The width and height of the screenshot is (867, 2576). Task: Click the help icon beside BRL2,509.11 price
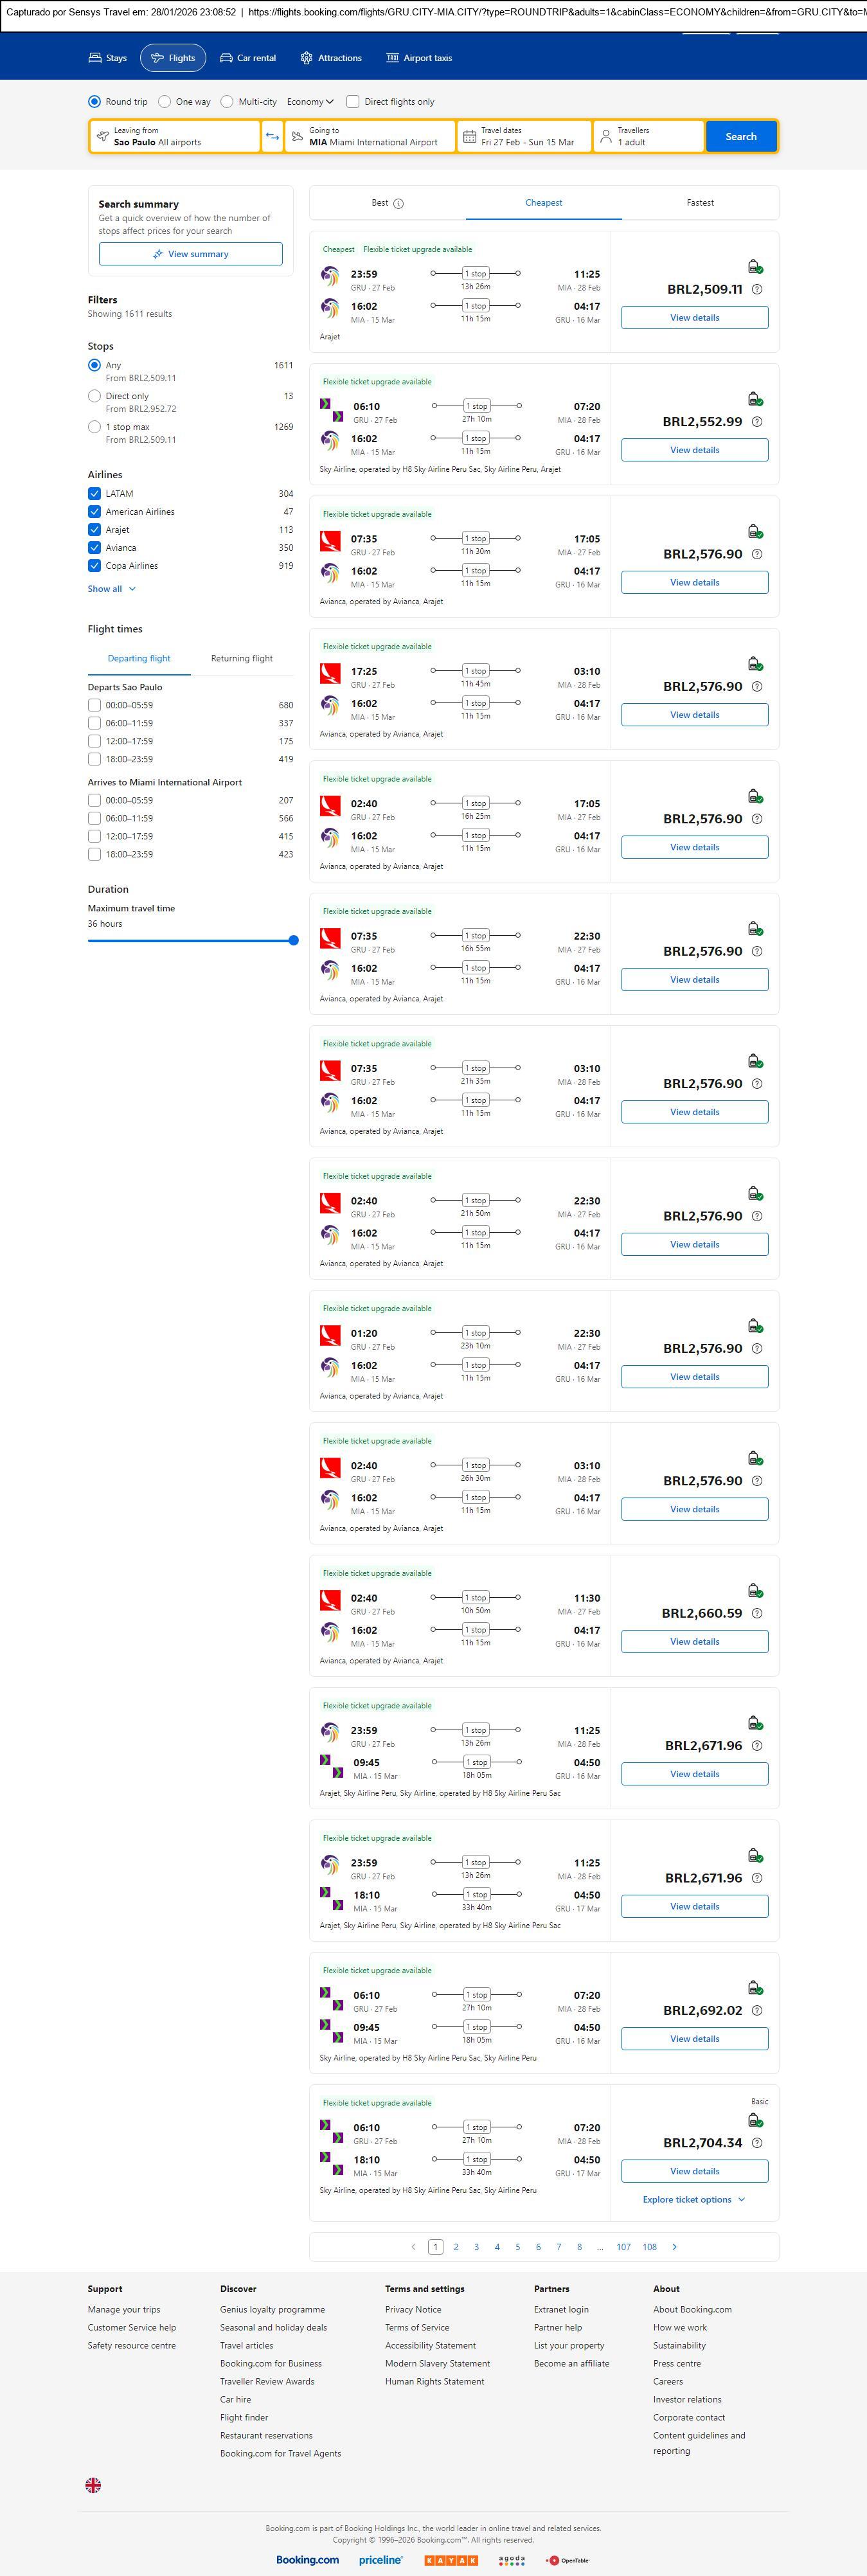(x=757, y=290)
